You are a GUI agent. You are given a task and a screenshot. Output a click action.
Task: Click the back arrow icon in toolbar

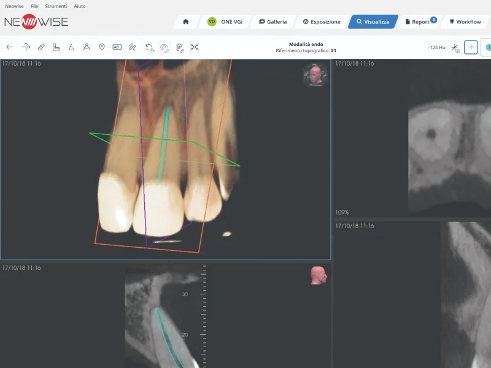point(9,47)
